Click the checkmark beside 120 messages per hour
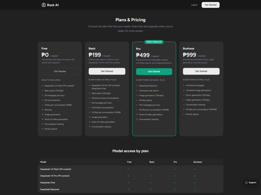This screenshot has width=261, height=195. tap(137, 105)
